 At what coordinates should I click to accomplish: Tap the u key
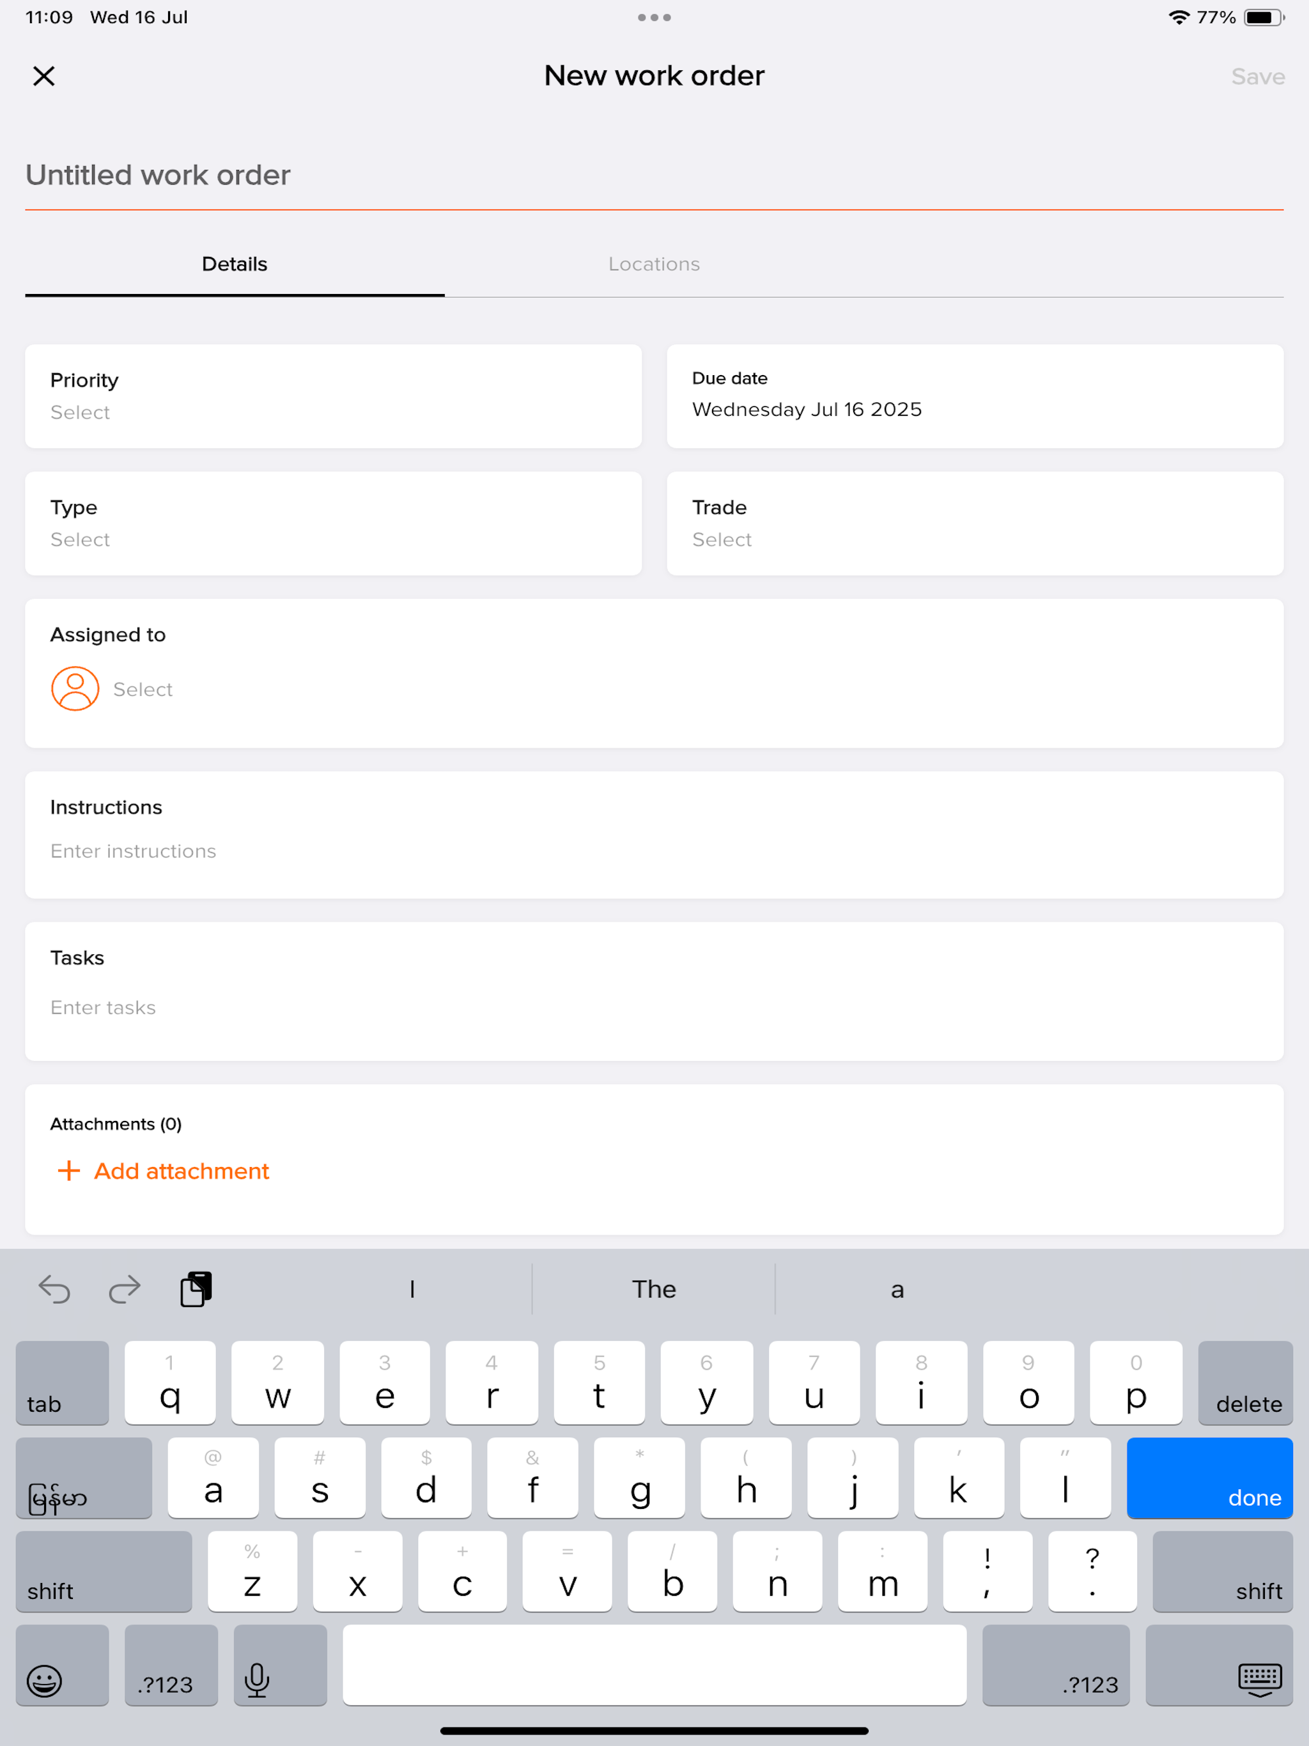(814, 1382)
